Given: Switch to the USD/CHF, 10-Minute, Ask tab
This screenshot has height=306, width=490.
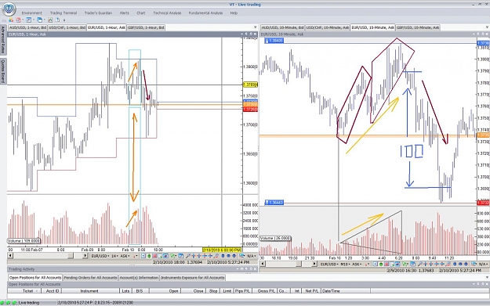Looking at the screenshot, I should [x=328, y=27].
